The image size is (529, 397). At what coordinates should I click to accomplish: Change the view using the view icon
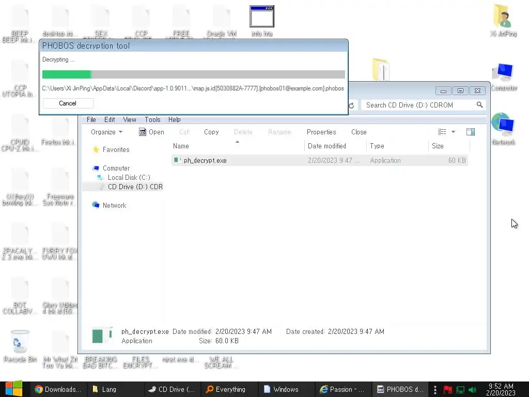(442, 132)
